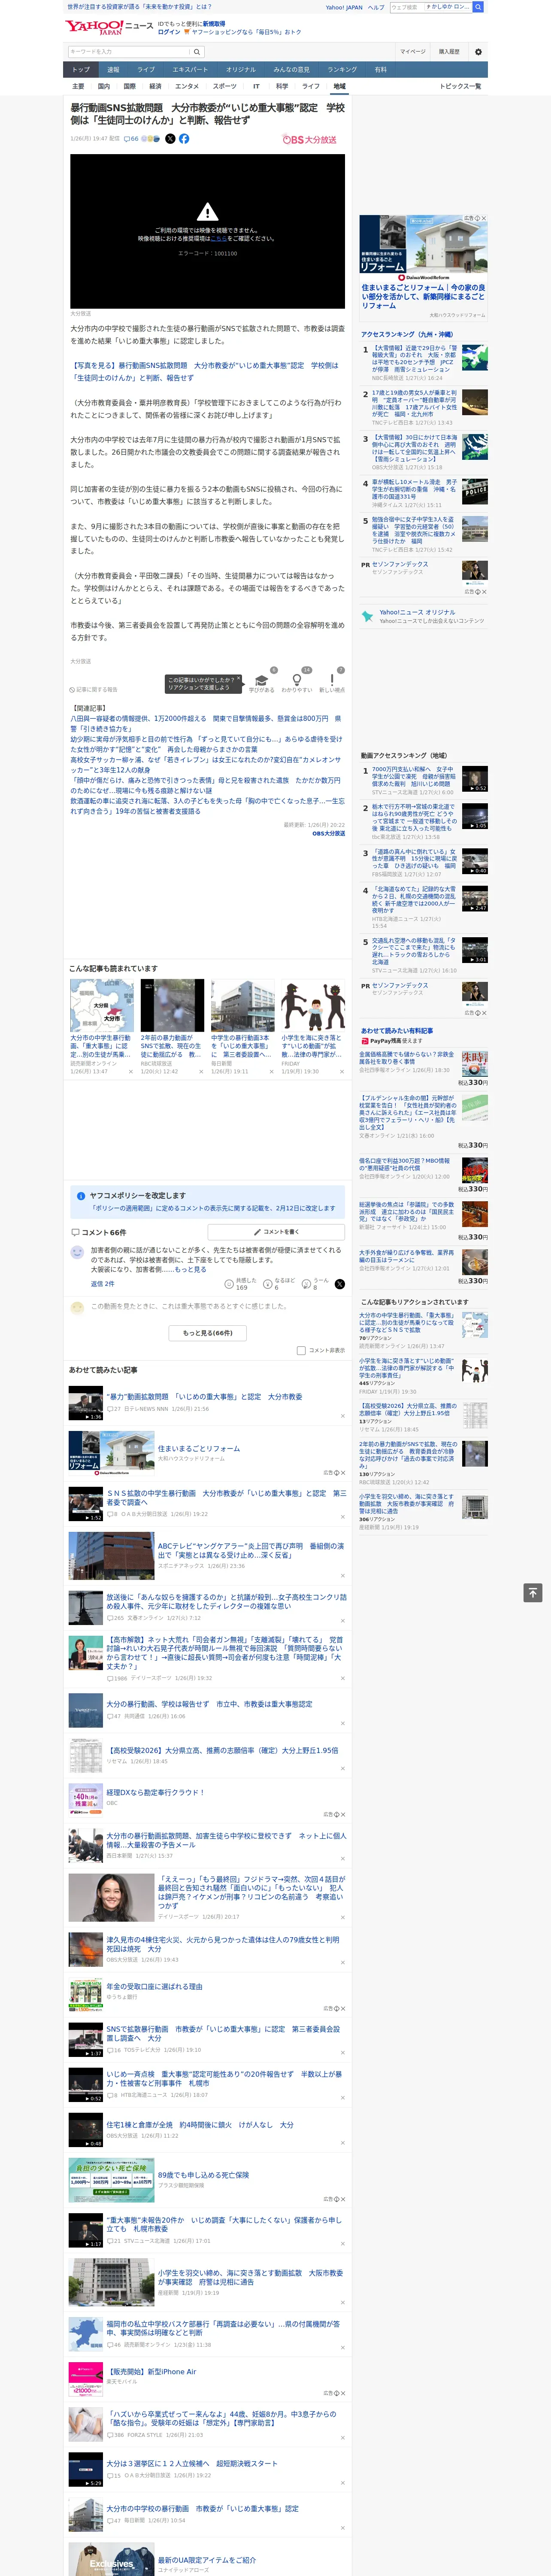Open ranking item 1 大雪情報 thumbnail
Viewport: 551px width, 2576px height.
pos(475,357)
